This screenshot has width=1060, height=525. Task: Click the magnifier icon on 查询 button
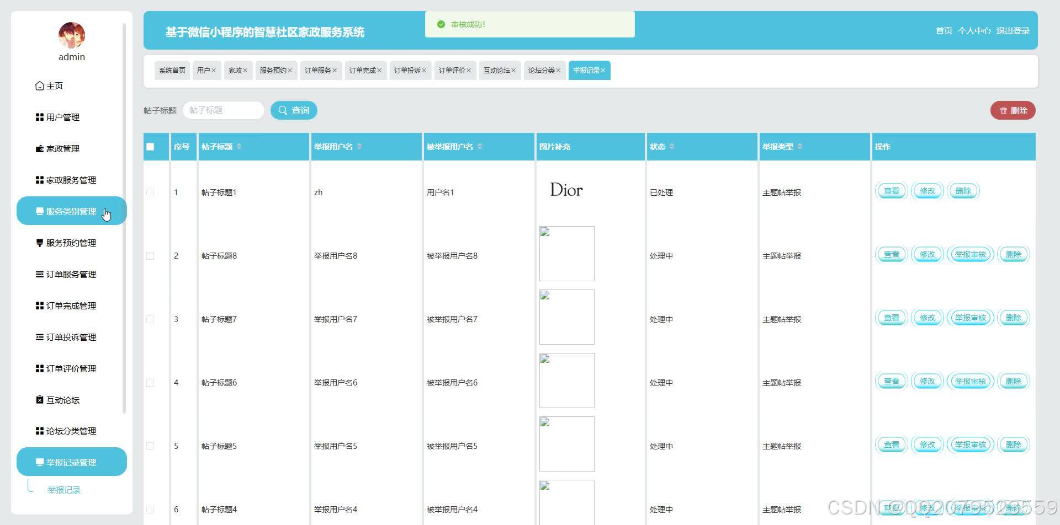point(283,110)
